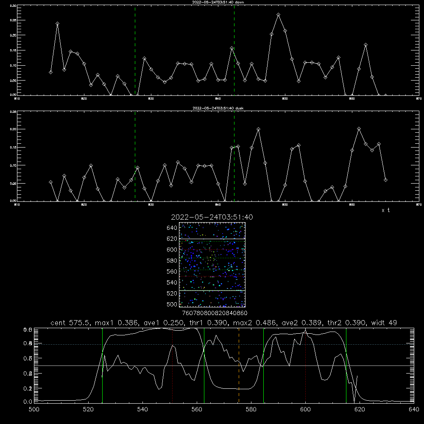
Task: Click the 600 label on heatmap y-axis
Action: (x=172, y=250)
